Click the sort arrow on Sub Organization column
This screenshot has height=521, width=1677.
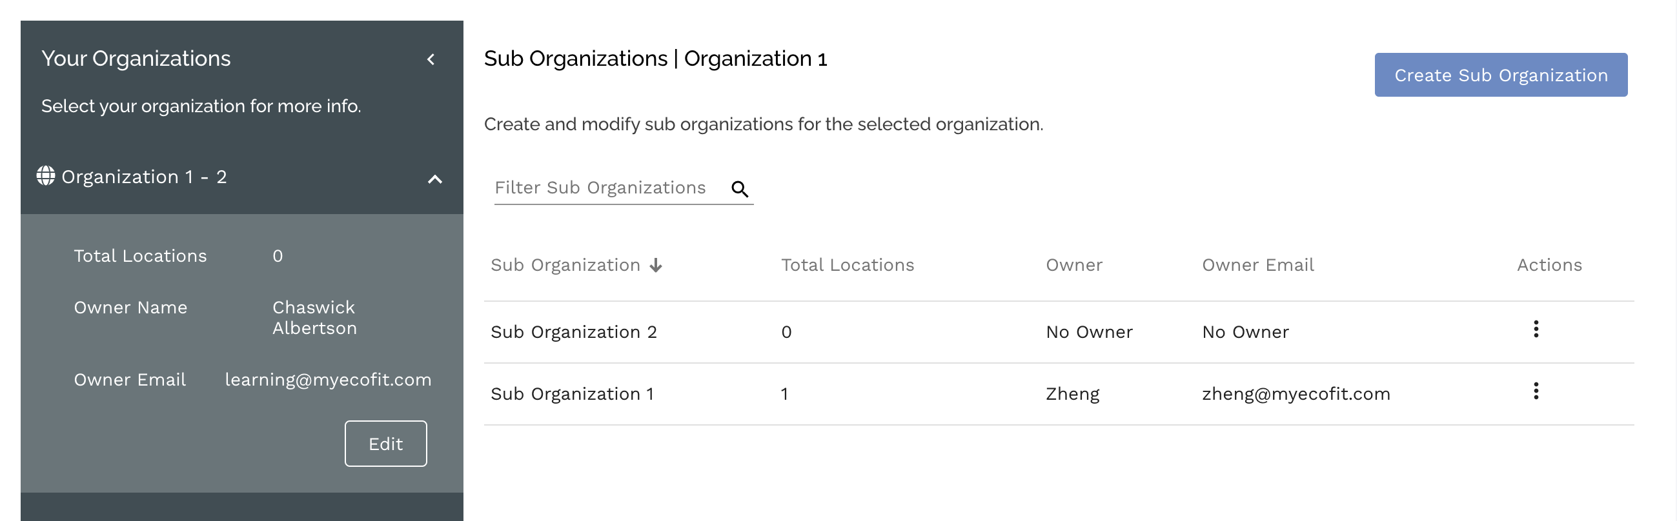pos(656,265)
